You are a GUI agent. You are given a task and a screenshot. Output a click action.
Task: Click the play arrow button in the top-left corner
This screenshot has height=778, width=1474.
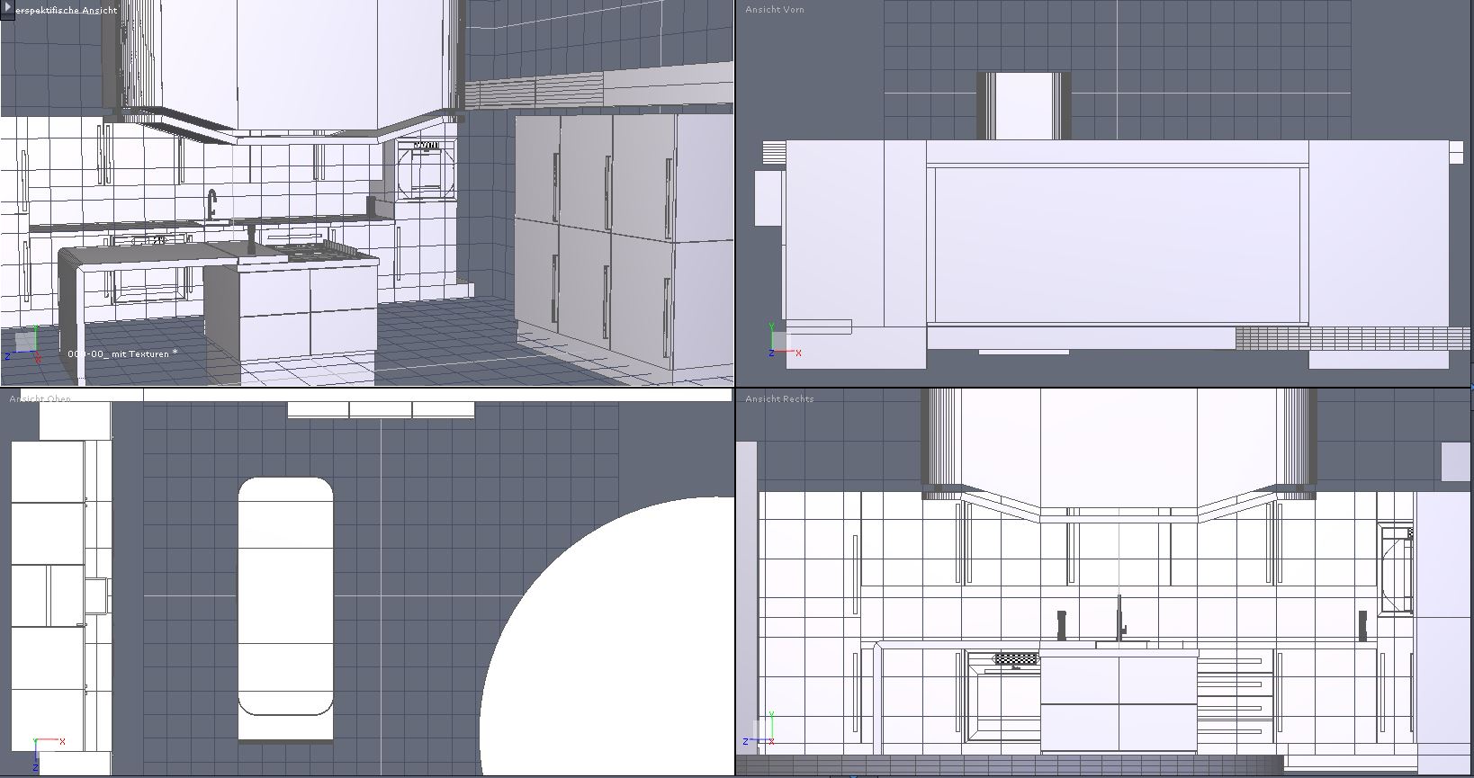pyautogui.click(x=7, y=9)
